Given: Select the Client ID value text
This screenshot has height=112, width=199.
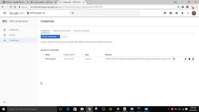Looking at the screenshot, I should pos(138,59).
